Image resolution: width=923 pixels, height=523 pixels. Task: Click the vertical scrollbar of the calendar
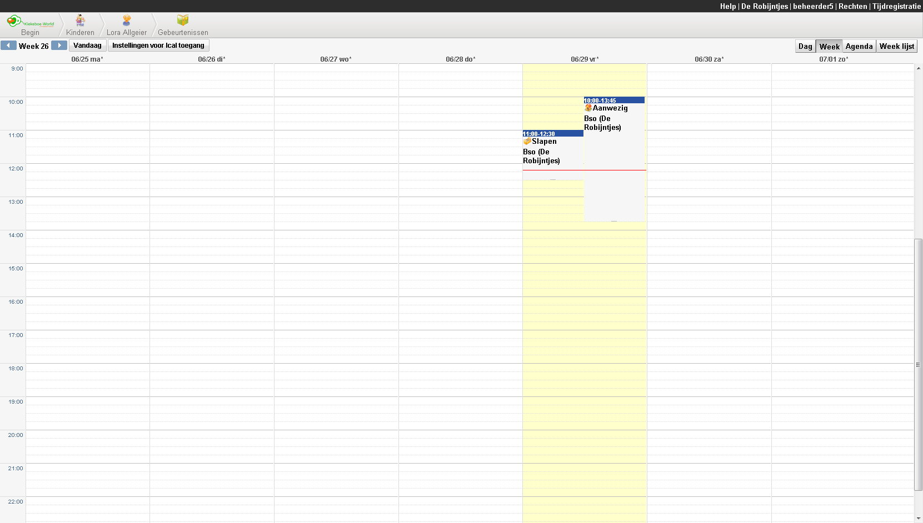[x=918, y=364]
